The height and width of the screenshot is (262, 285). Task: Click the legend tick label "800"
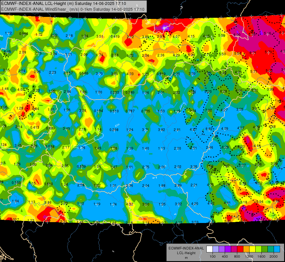click(x=237, y=256)
